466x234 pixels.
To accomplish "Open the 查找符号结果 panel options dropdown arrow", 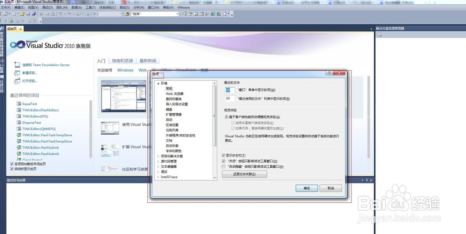I will (363, 180).
